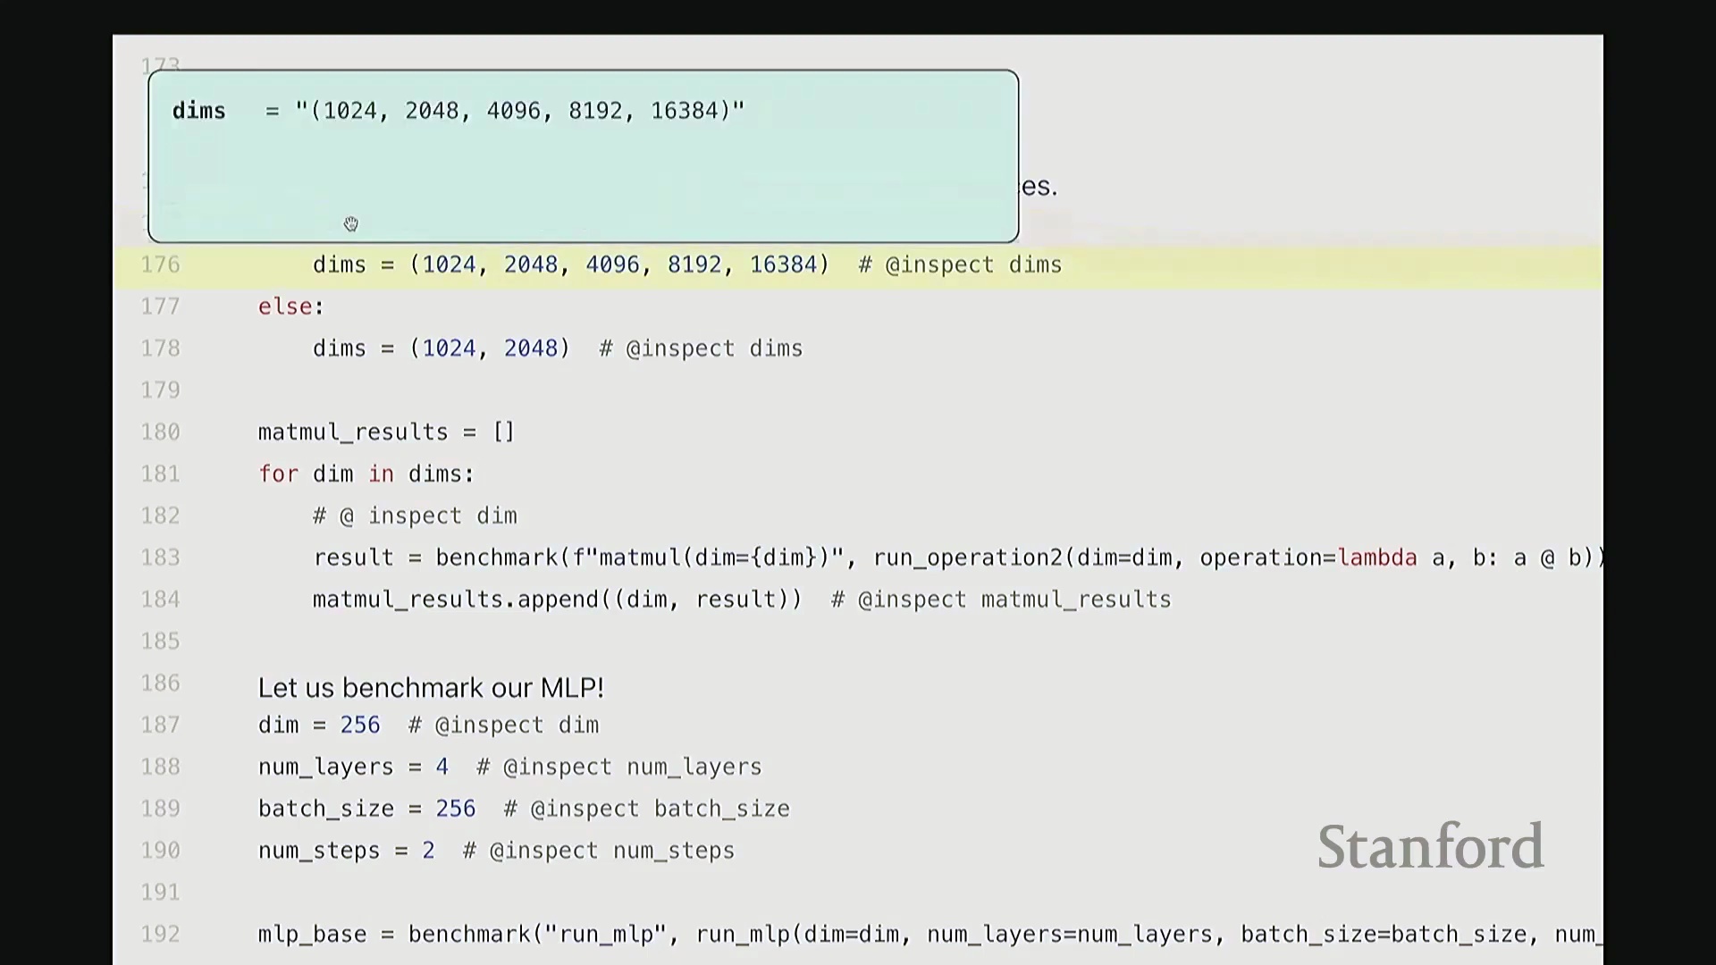
Task: Click the Stanford logo watermark
Action: point(1430,846)
